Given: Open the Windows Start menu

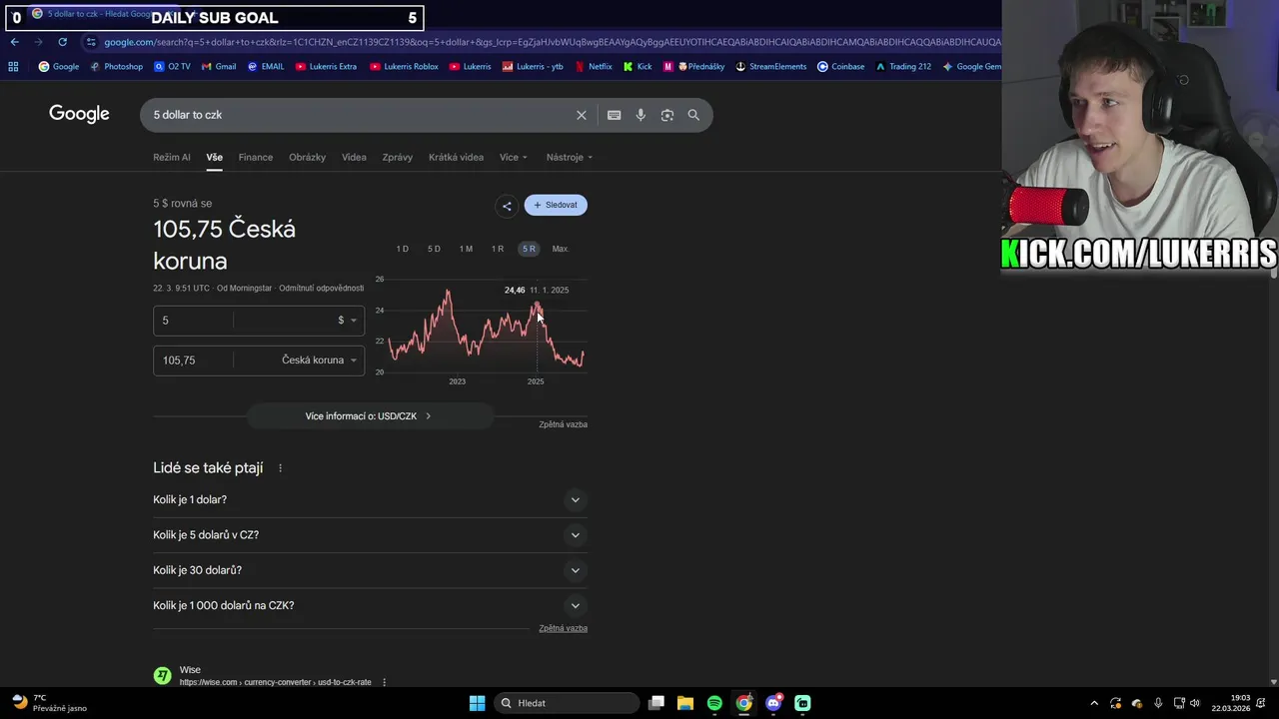Looking at the screenshot, I should click(x=477, y=703).
